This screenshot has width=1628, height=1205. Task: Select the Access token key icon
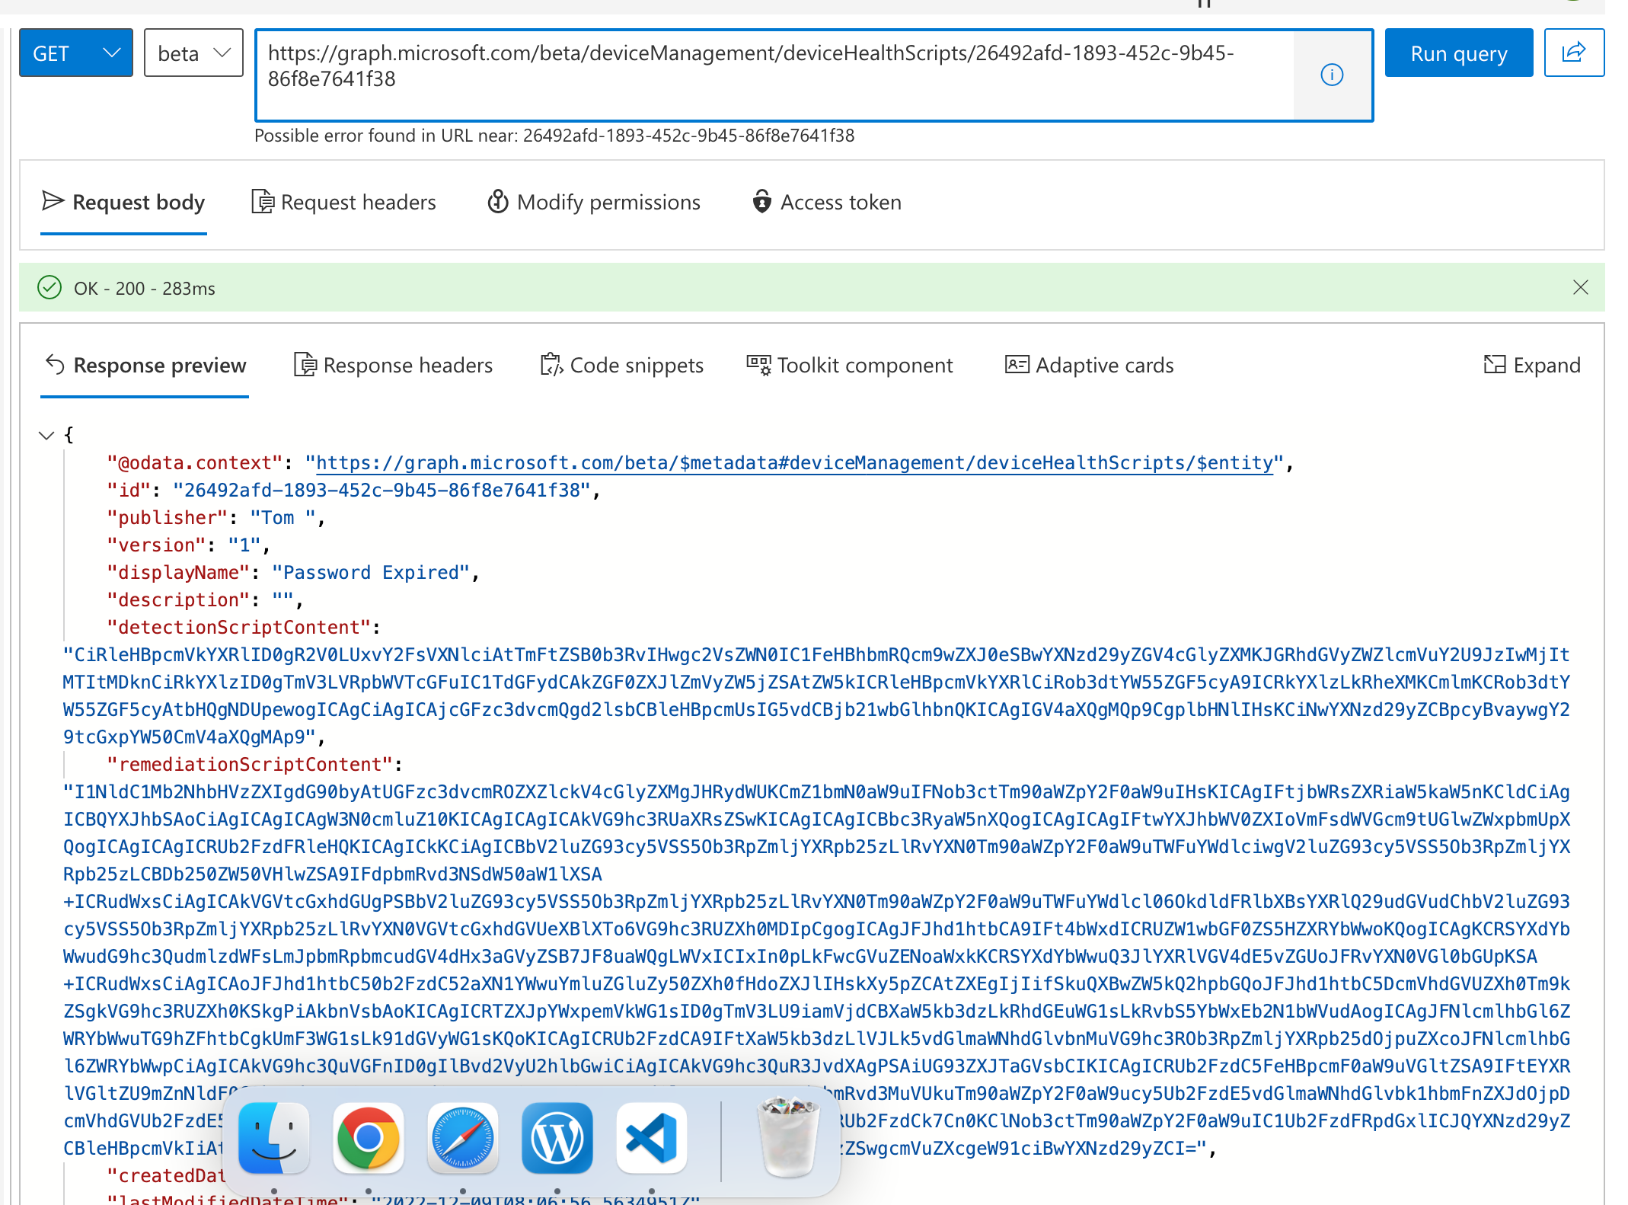click(761, 202)
